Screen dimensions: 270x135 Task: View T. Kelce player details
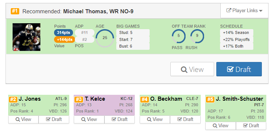click(89, 120)
